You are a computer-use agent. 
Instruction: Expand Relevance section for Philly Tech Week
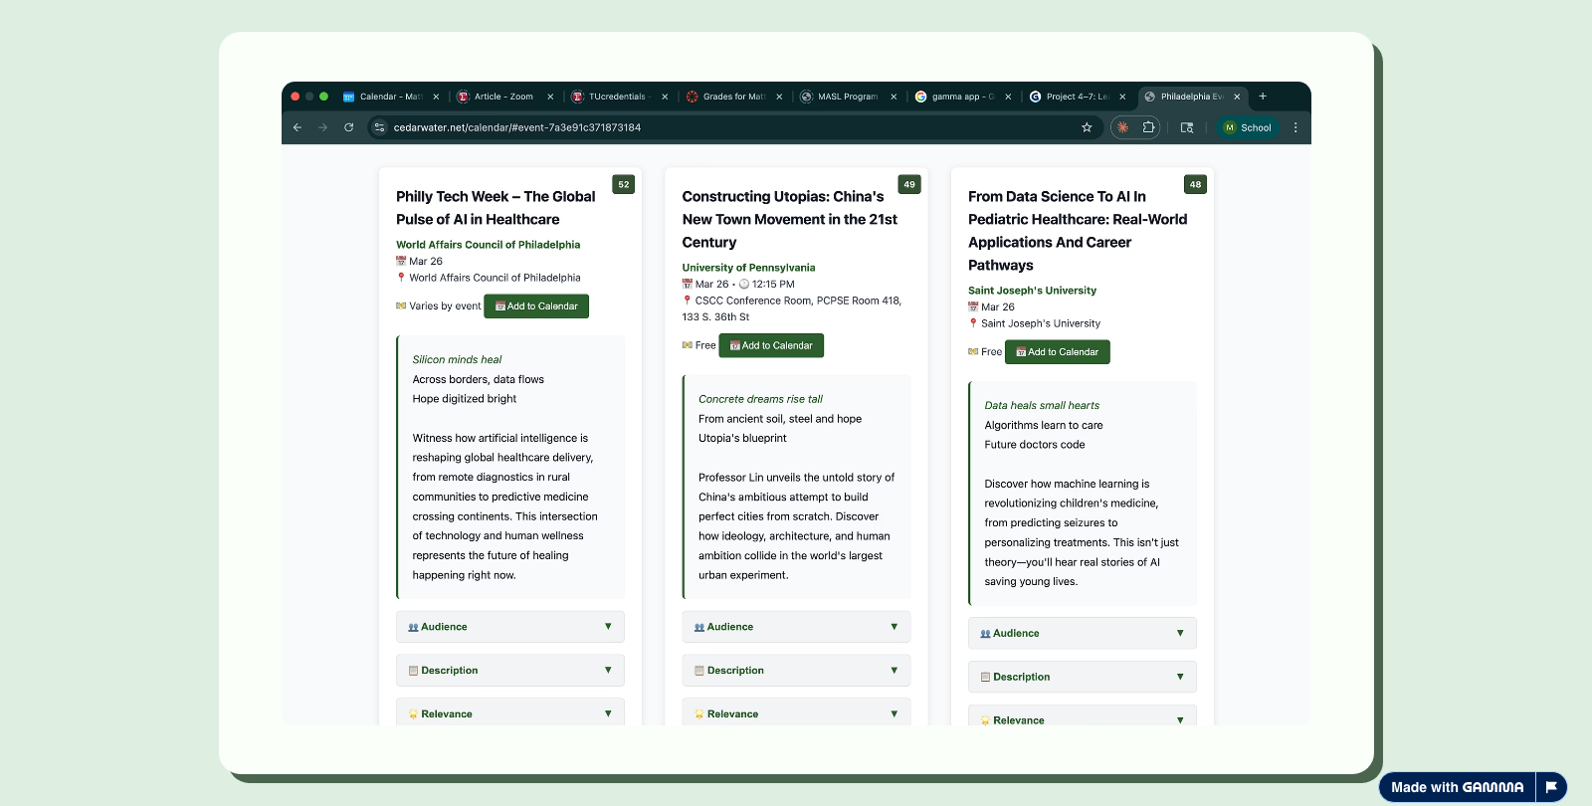(509, 712)
